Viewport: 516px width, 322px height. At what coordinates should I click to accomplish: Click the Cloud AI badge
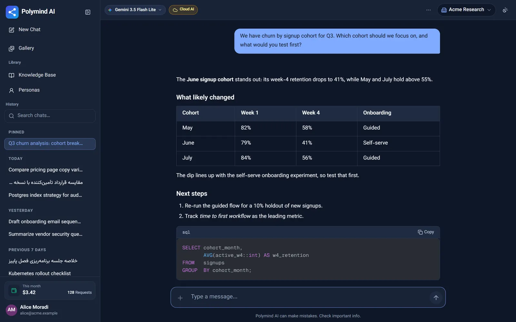click(x=183, y=10)
